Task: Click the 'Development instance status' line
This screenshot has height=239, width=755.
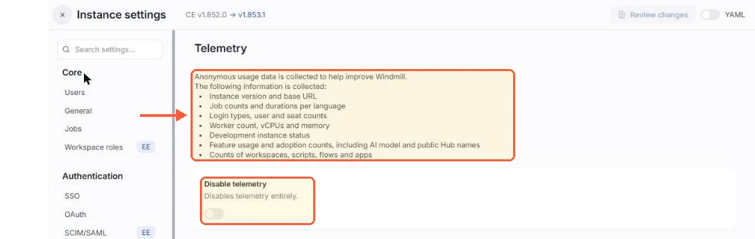Action: (259, 135)
